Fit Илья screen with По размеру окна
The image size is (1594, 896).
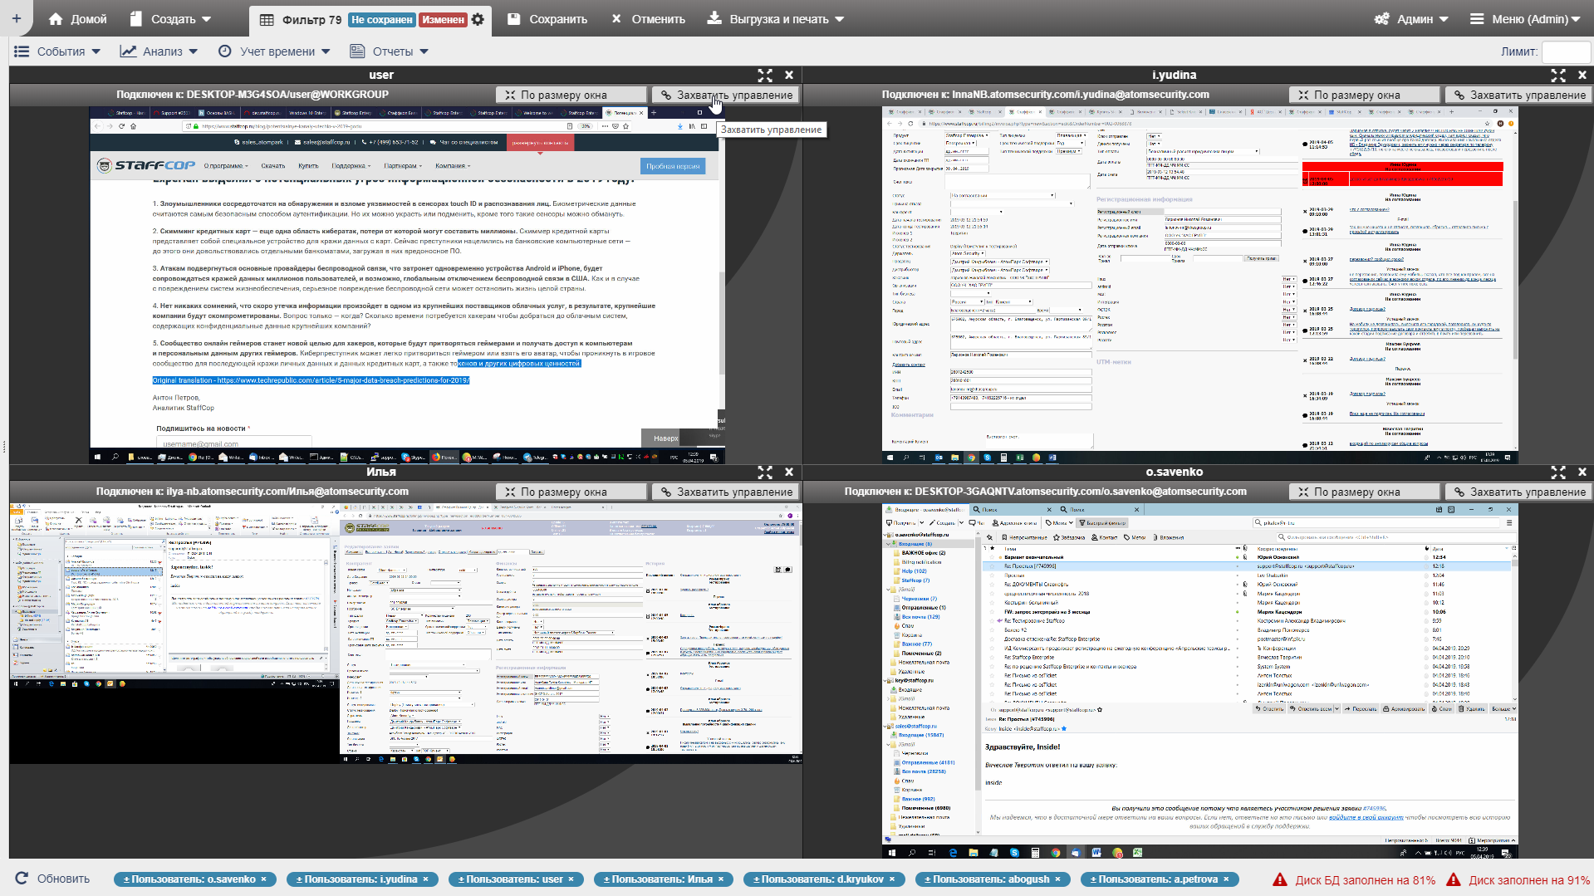(x=571, y=492)
